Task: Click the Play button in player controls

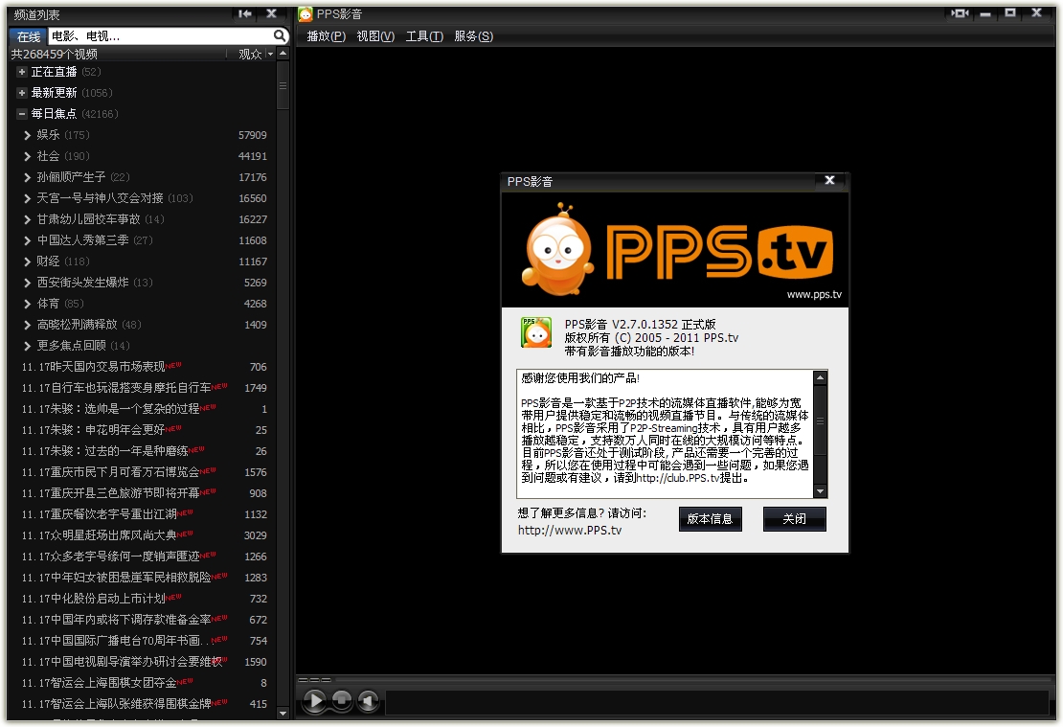Action: [x=314, y=700]
